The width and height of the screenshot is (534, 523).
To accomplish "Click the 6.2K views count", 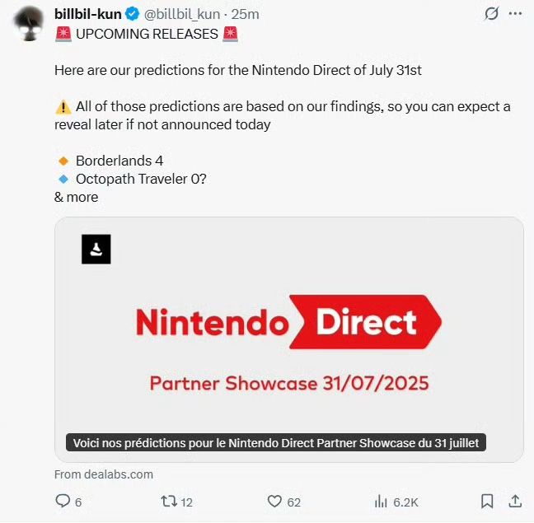I will click(x=405, y=502).
